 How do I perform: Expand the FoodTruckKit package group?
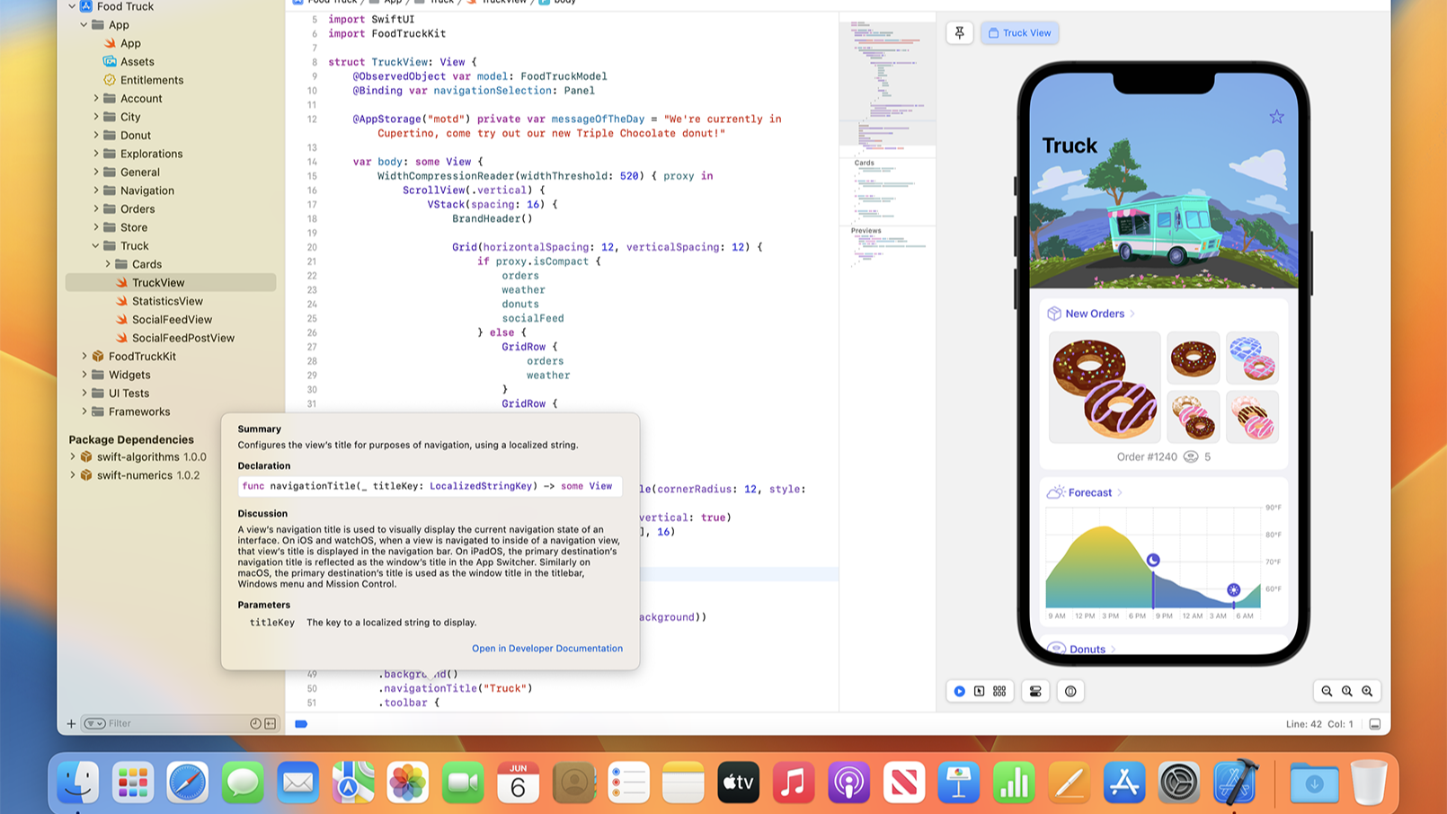pyautogui.click(x=84, y=356)
